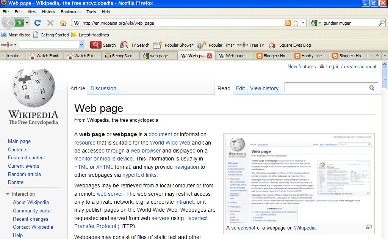Open the Bookmarks menu
Image resolution: width=388 pixels, height=239 pixels.
[x=71, y=12]
